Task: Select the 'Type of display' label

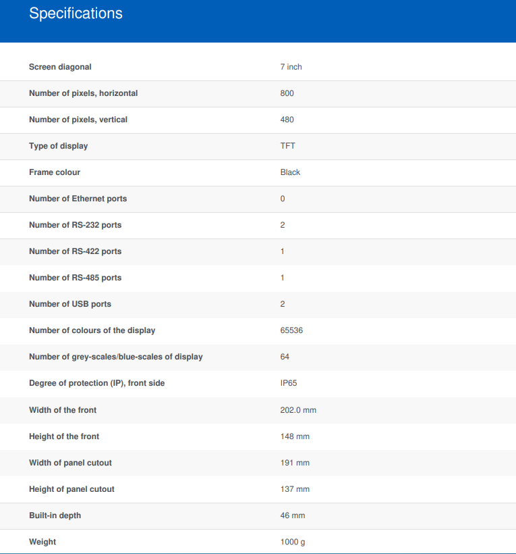Action: 58,146
